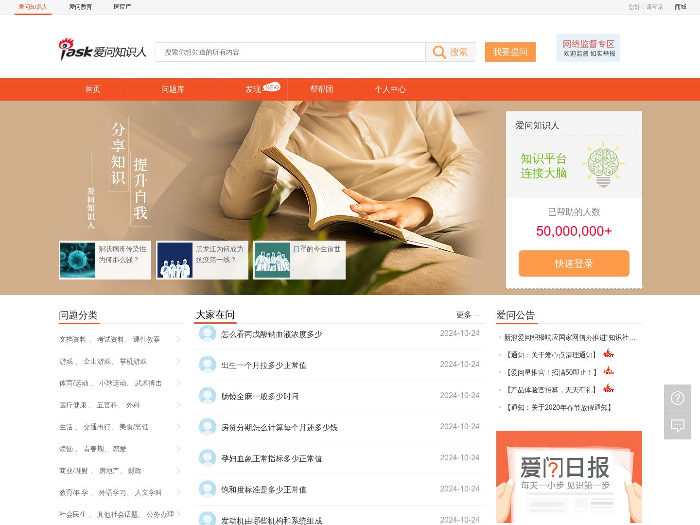The image size is (700, 525).
Task: Expand 体育/运动 category arrow
Action: (178, 383)
